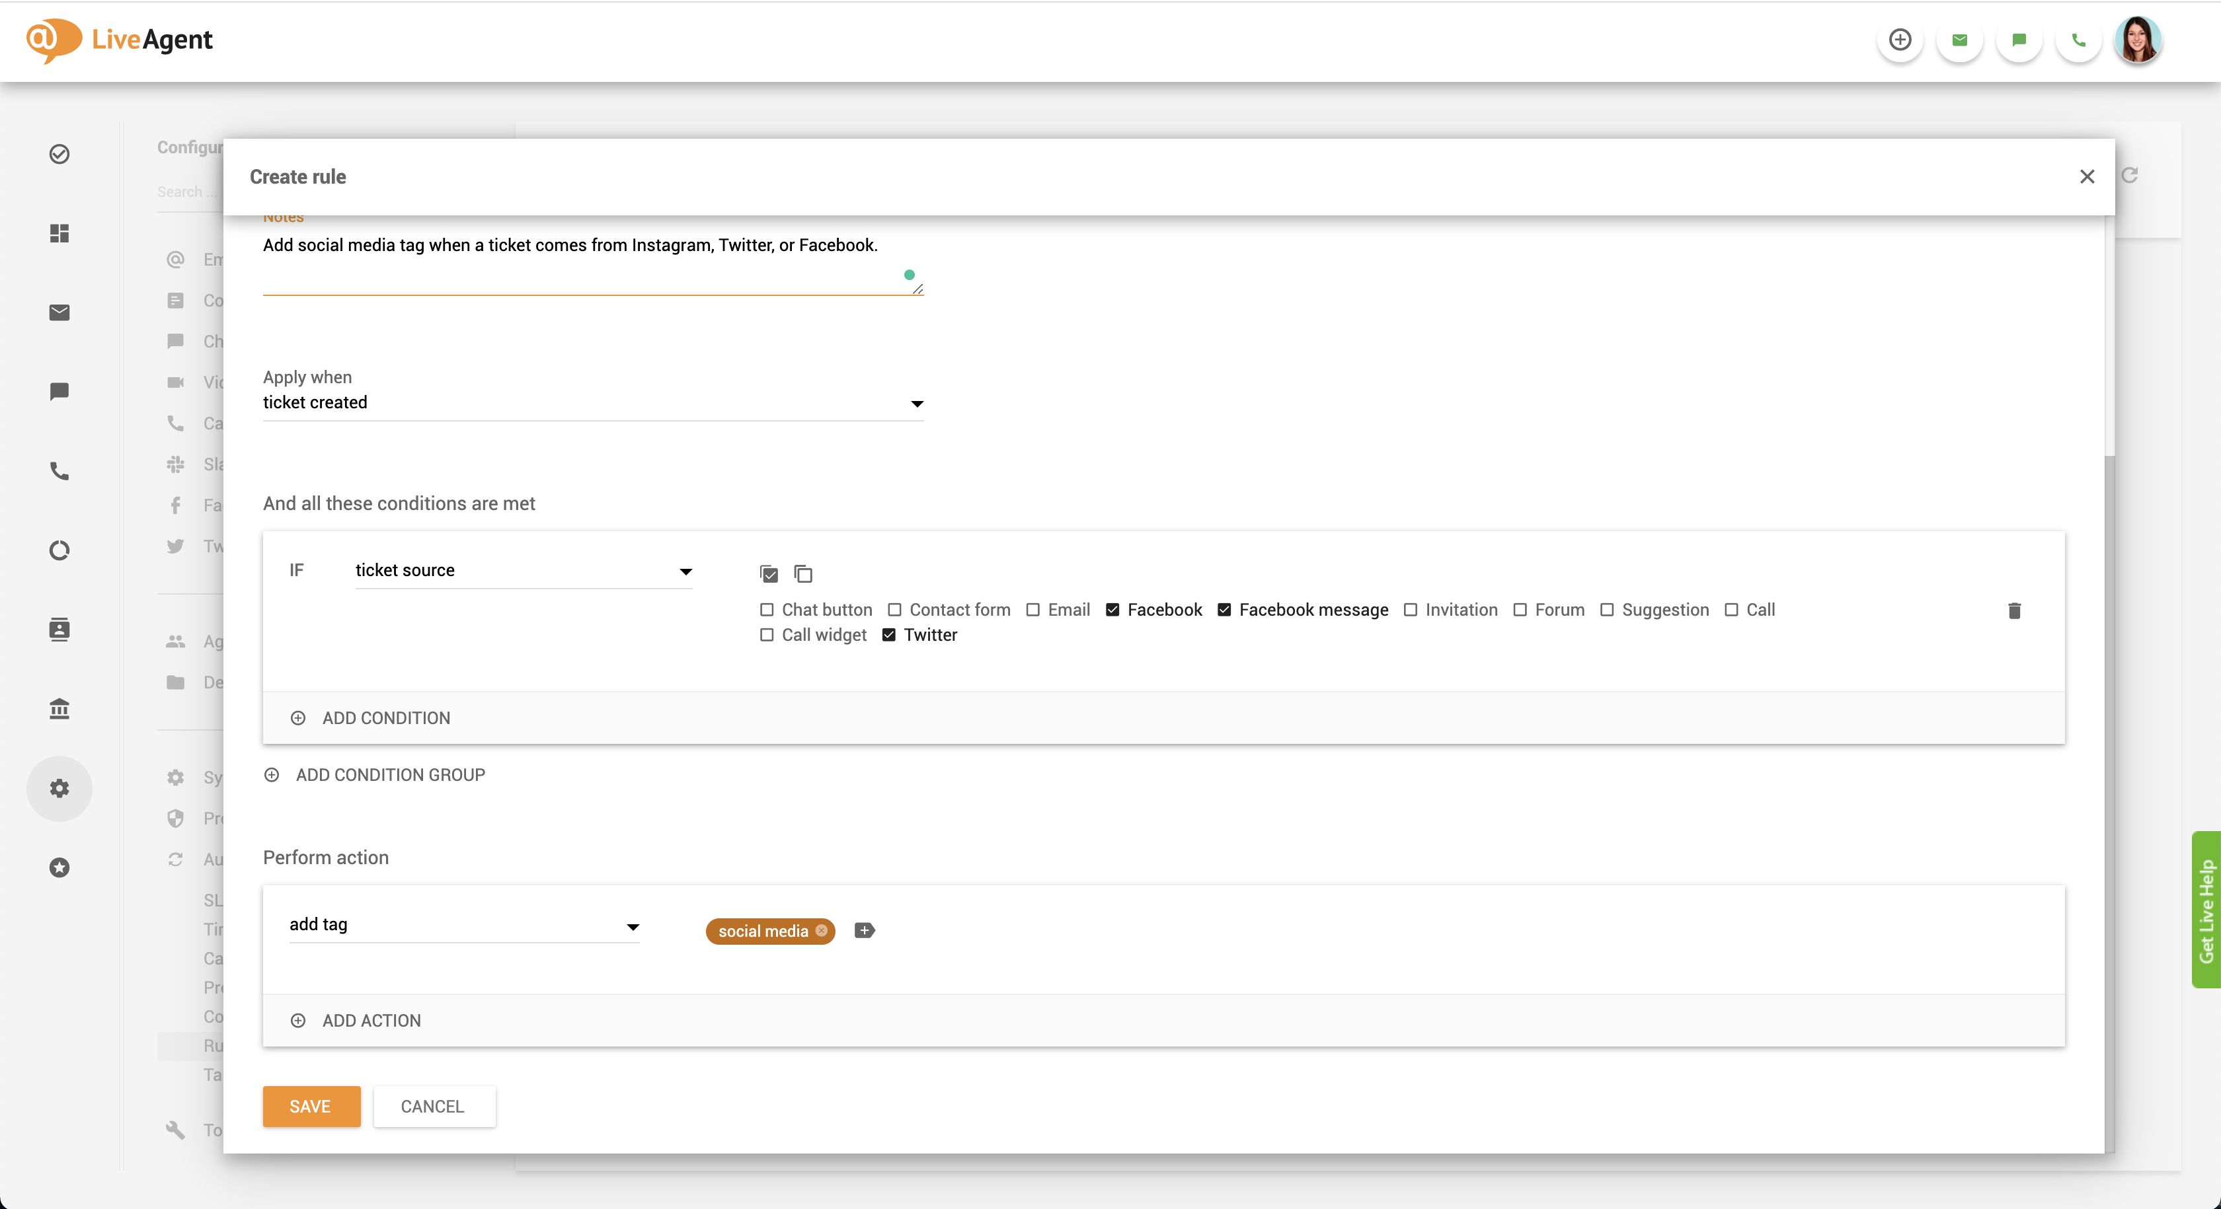Save the new rule
This screenshot has width=2221, height=1209.
[x=311, y=1107]
